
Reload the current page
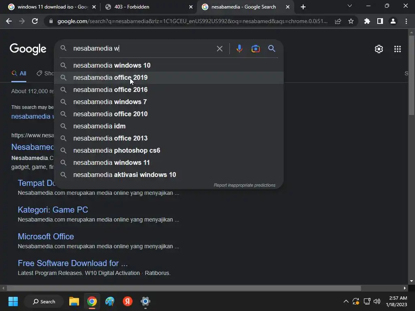pos(35,21)
